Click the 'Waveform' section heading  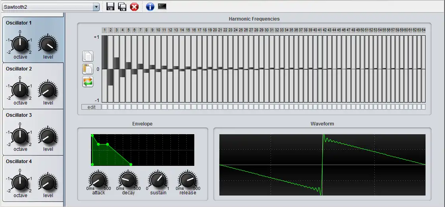[x=322, y=124]
